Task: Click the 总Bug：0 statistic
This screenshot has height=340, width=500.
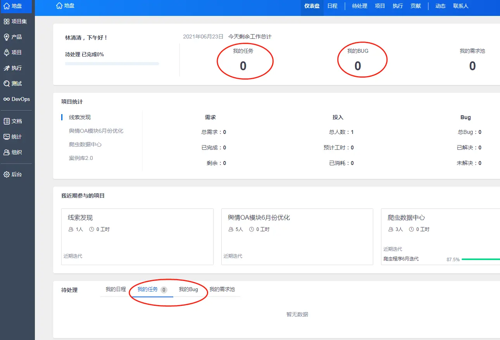Action: [469, 132]
